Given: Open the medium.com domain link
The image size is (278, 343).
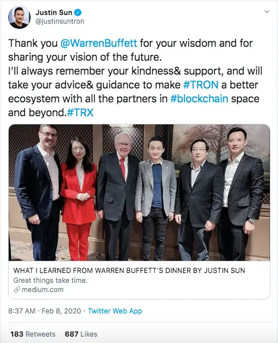Looking at the screenshot, I should 43,290.
